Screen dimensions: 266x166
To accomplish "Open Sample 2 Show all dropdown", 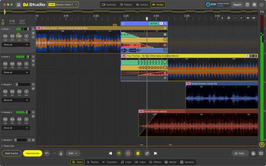I will pyautogui.click(x=16, y=128).
